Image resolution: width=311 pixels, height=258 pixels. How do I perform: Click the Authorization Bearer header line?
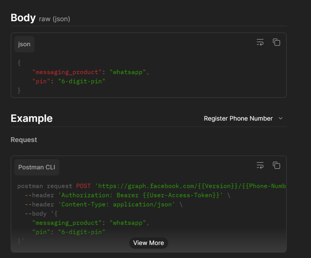click(128, 195)
